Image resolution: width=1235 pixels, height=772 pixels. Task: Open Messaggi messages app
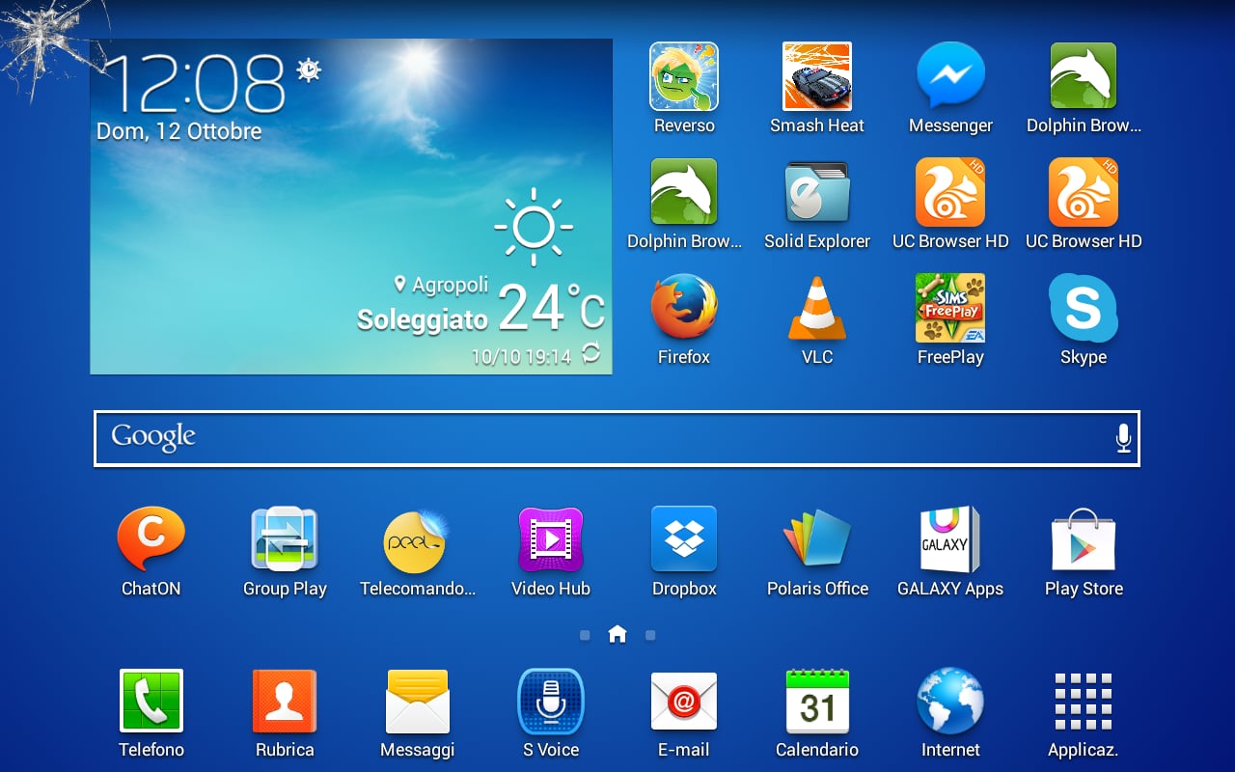(x=418, y=702)
